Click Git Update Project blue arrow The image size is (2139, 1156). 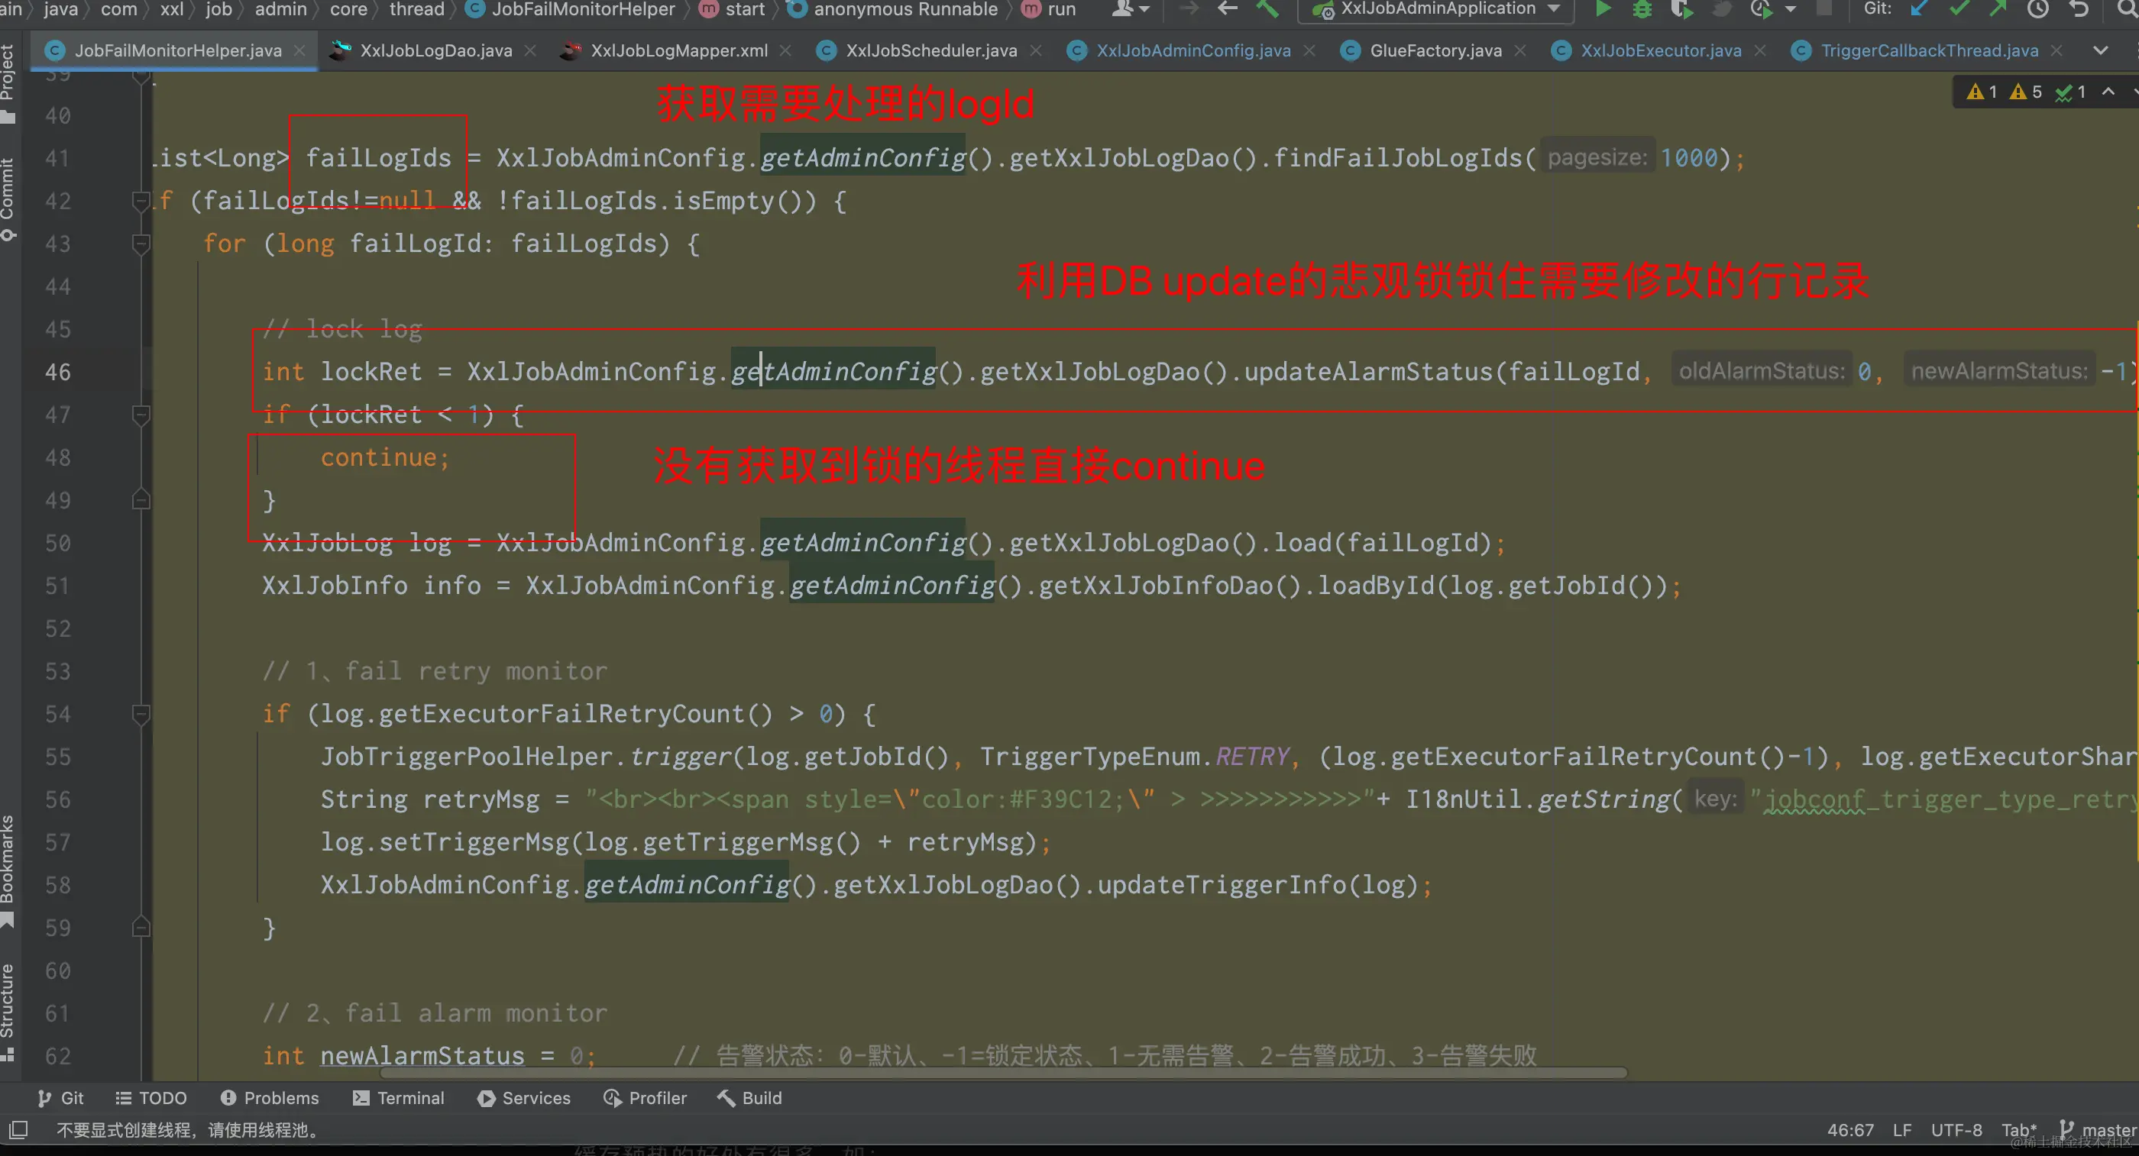1919,9
